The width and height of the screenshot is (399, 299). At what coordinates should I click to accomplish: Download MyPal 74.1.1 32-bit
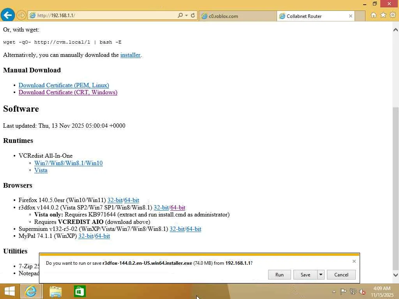(86, 236)
